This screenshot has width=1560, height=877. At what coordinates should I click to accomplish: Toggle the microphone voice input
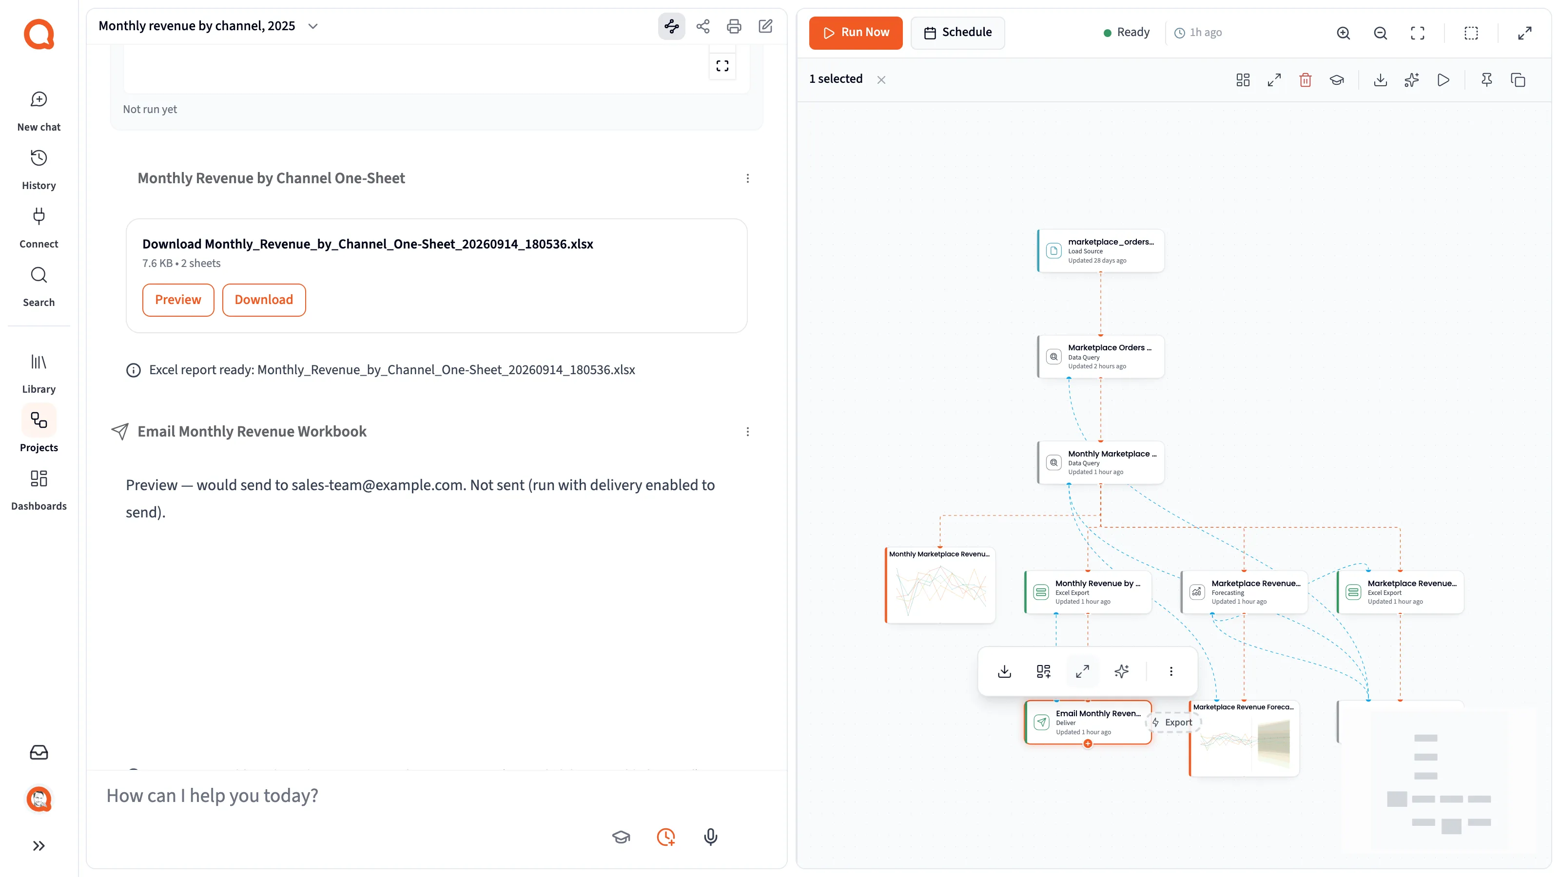[x=710, y=837]
